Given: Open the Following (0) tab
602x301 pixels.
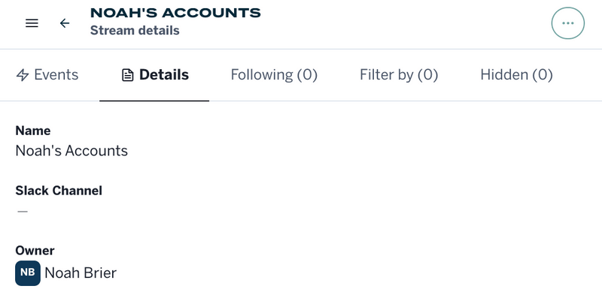Looking at the screenshot, I should (x=274, y=75).
